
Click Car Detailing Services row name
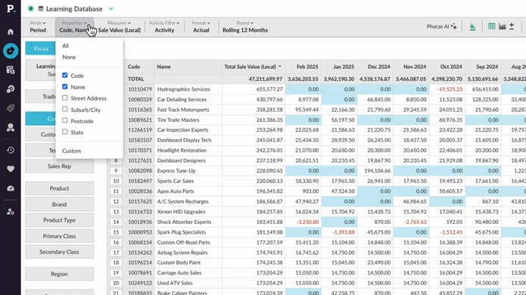tap(182, 99)
